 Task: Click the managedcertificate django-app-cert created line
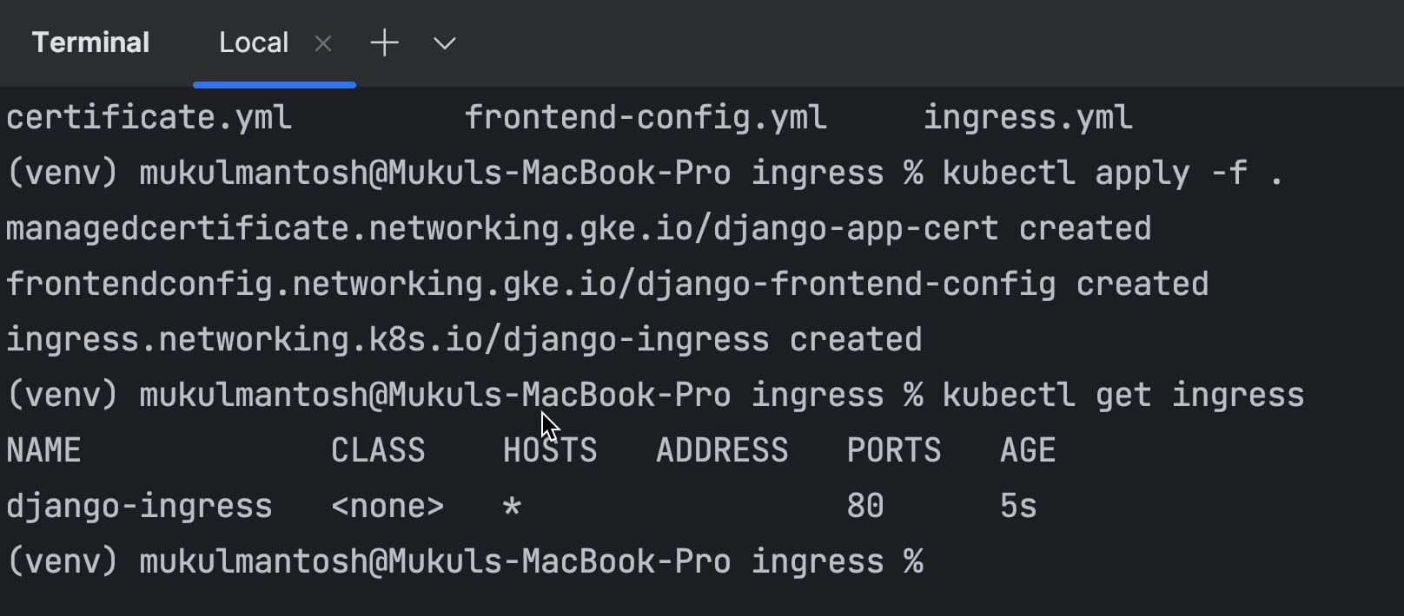(578, 228)
